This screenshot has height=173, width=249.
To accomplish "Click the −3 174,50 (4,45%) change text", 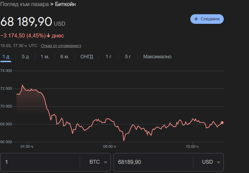I will pyautogui.click(x=23, y=36).
